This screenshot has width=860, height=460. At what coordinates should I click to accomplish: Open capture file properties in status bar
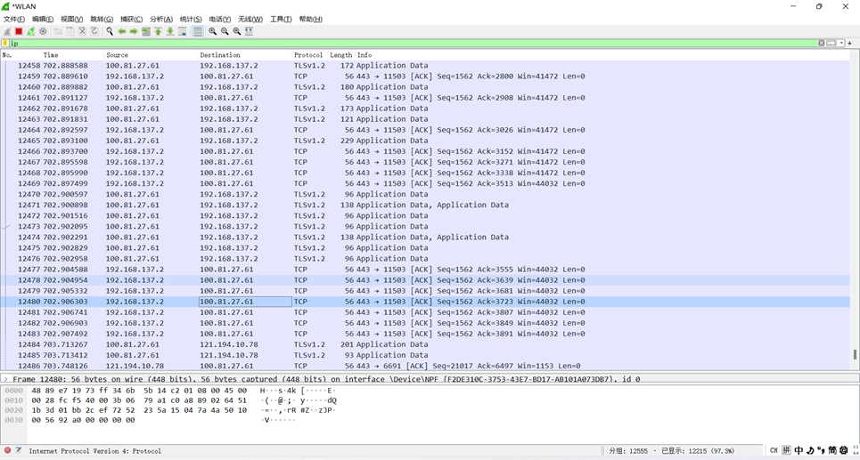(x=19, y=450)
